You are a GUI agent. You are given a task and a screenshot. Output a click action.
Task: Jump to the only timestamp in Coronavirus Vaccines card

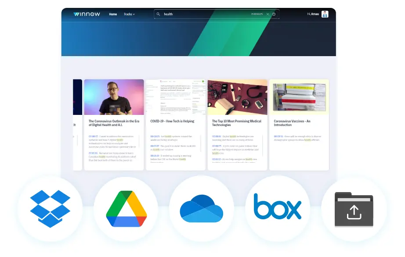278,136
